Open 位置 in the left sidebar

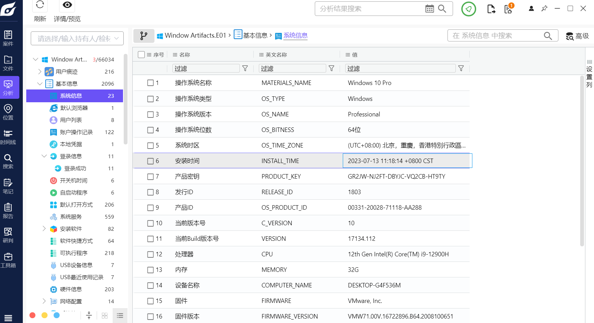8,112
